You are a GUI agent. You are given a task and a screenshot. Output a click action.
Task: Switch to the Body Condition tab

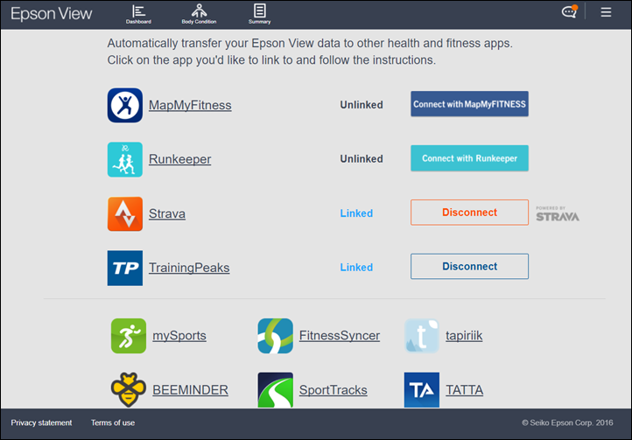point(199,13)
